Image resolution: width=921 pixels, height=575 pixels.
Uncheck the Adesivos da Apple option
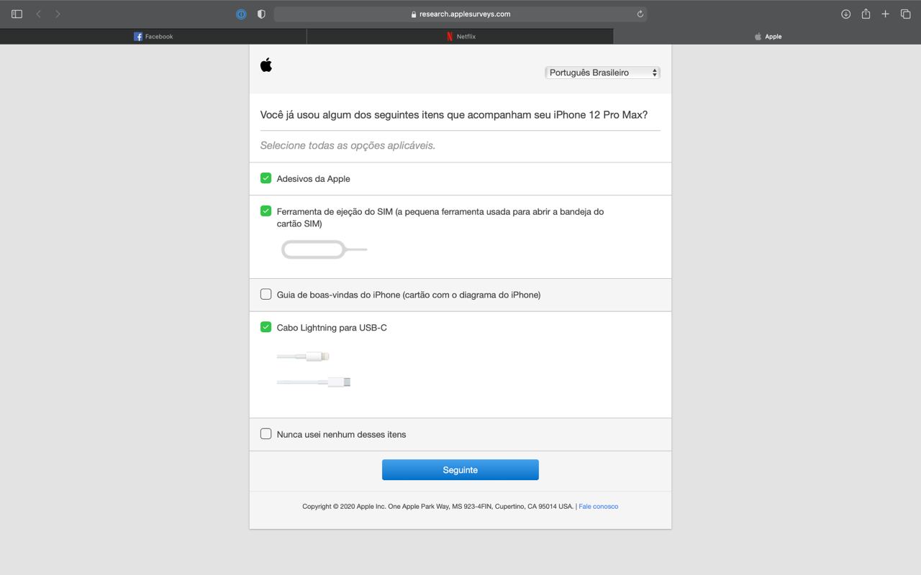pos(266,178)
